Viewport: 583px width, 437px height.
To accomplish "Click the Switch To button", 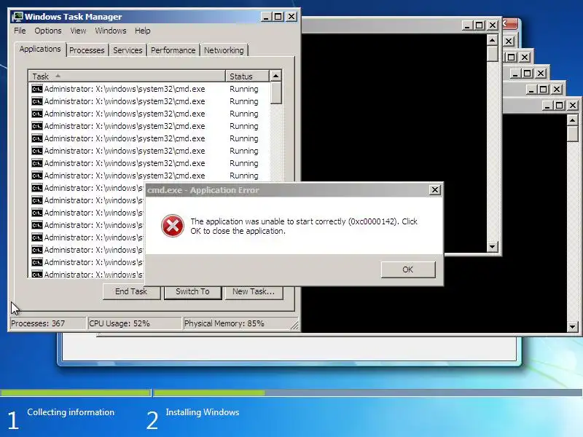I will [x=192, y=292].
